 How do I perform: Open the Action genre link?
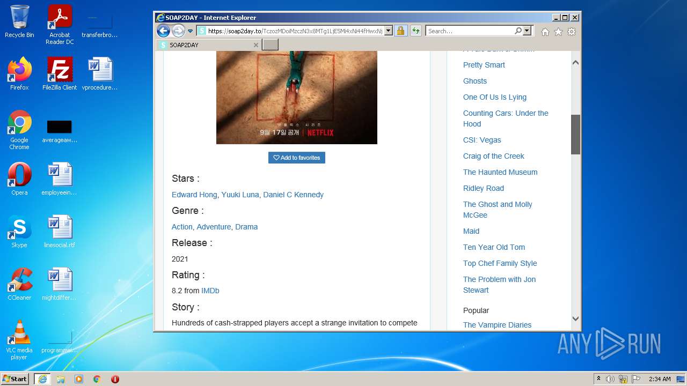pos(182,227)
